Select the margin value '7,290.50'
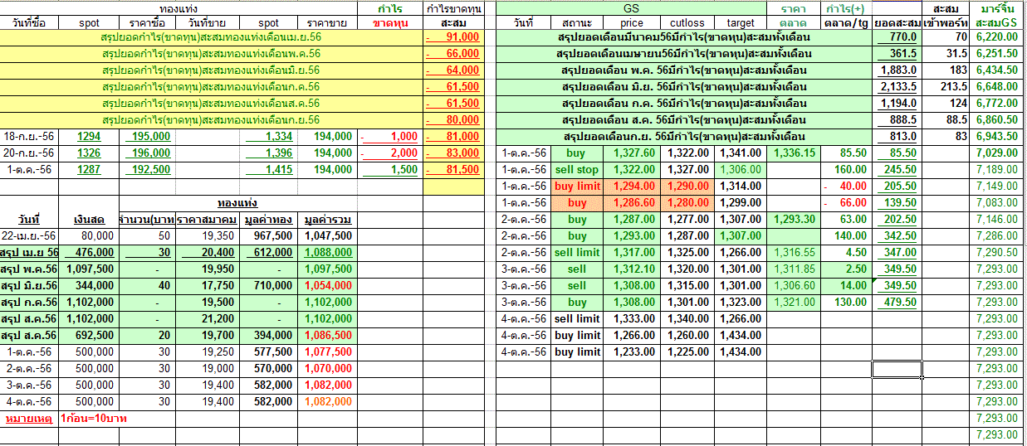 click(998, 252)
